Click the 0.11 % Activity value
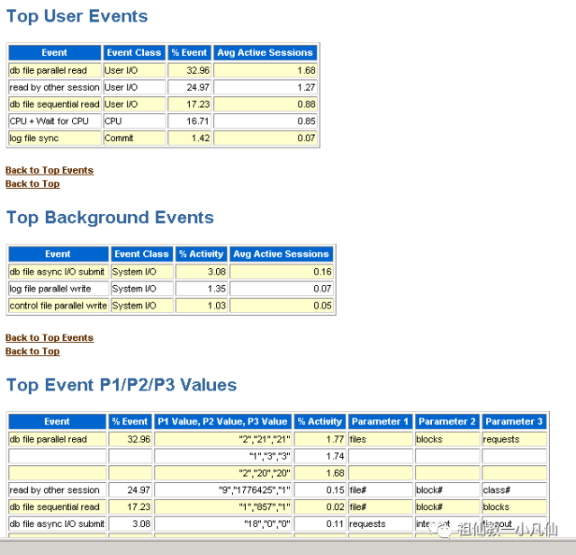Screen dimensions: 576x555 click(320, 524)
